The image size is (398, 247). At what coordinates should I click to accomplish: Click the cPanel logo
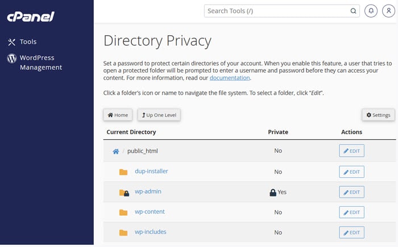31,16
